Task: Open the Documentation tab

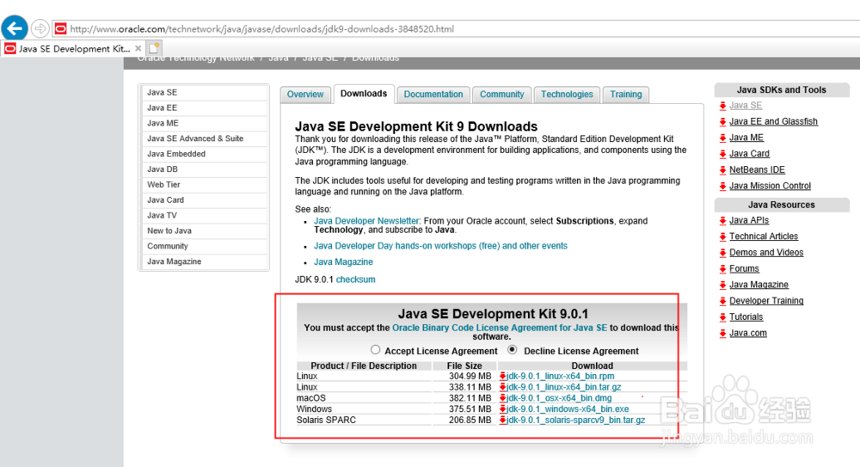Action: [433, 95]
